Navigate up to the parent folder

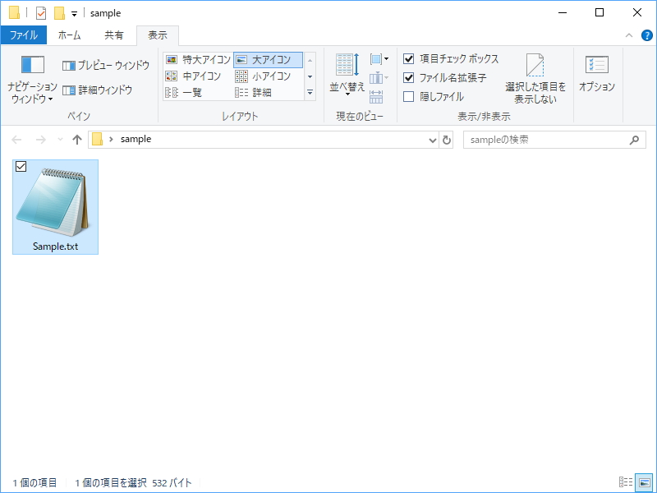(78, 140)
